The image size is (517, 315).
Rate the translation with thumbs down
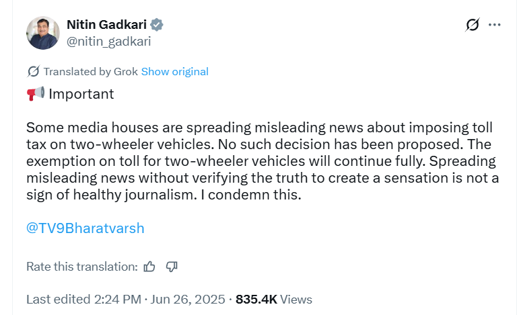[172, 267]
